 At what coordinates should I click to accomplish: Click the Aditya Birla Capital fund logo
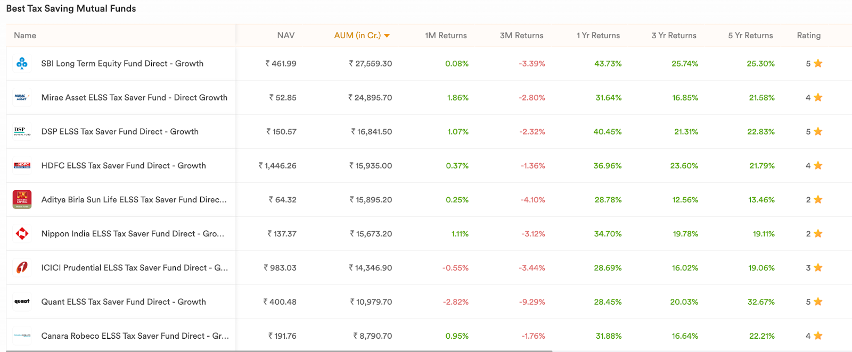22,199
